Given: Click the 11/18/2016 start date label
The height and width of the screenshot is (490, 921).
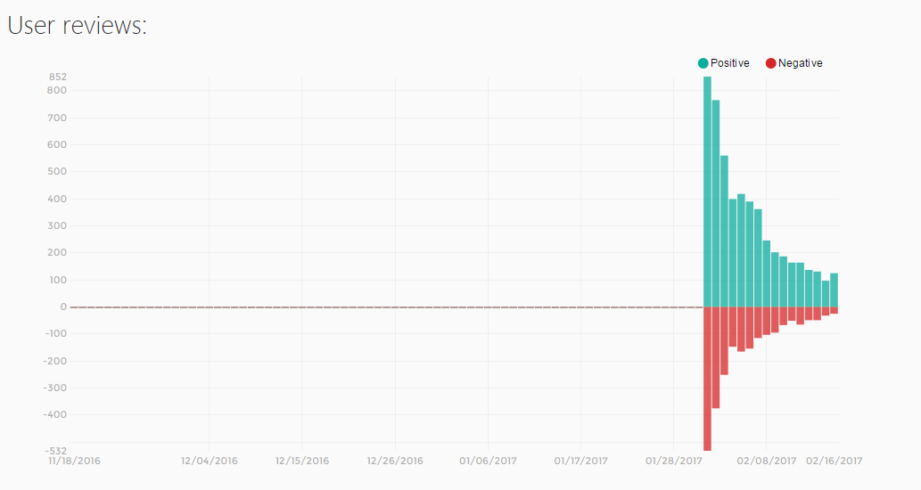Looking at the screenshot, I should (x=74, y=461).
